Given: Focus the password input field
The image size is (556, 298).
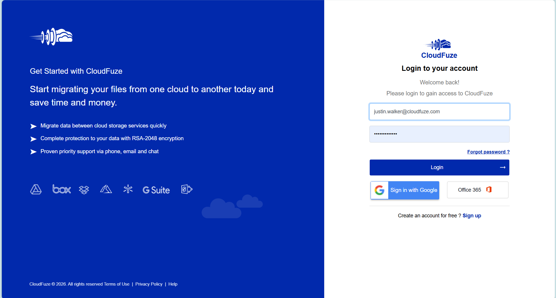Looking at the screenshot, I should coord(440,134).
